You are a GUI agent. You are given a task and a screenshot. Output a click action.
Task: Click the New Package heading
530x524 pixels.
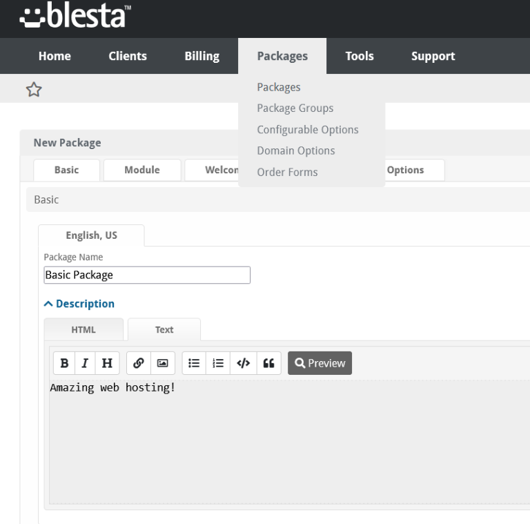click(67, 143)
